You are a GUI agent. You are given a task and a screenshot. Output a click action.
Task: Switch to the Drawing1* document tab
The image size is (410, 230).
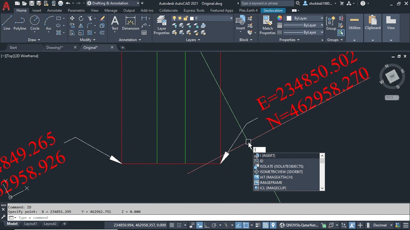click(55, 48)
